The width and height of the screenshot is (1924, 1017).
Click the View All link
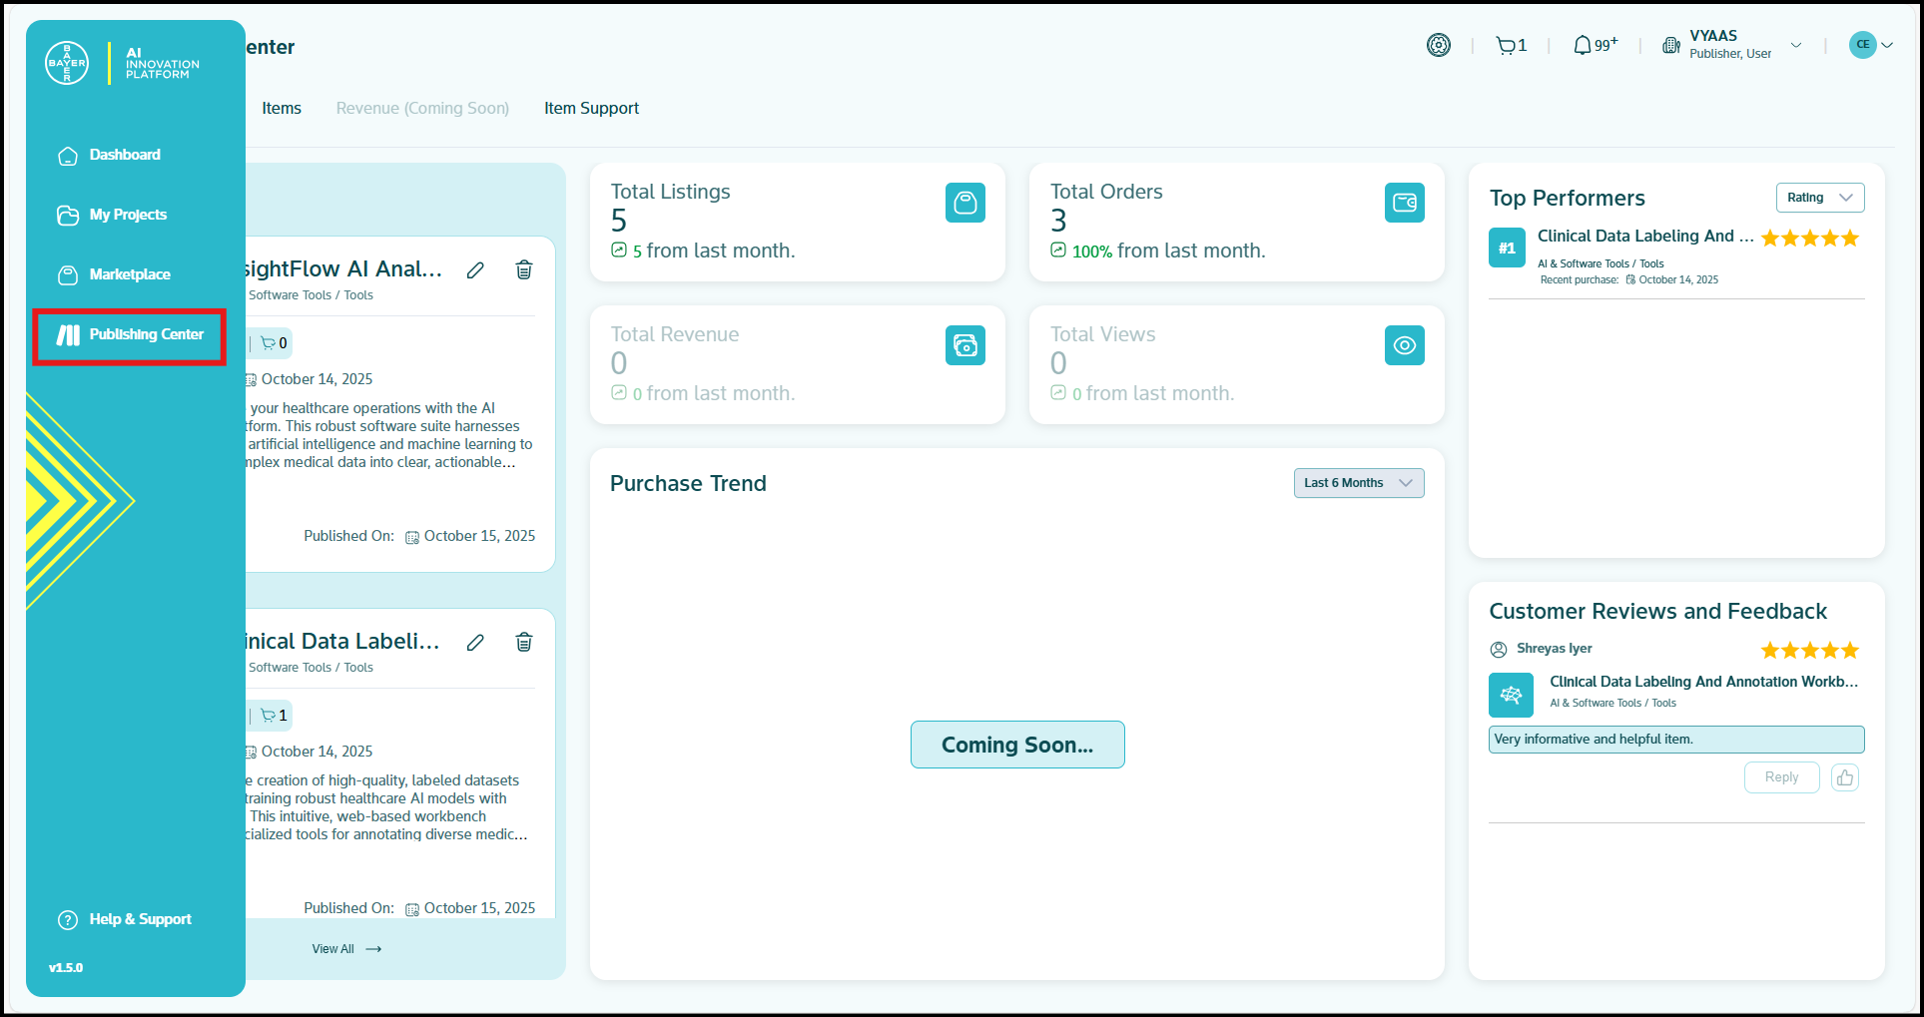(x=345, y=949)
